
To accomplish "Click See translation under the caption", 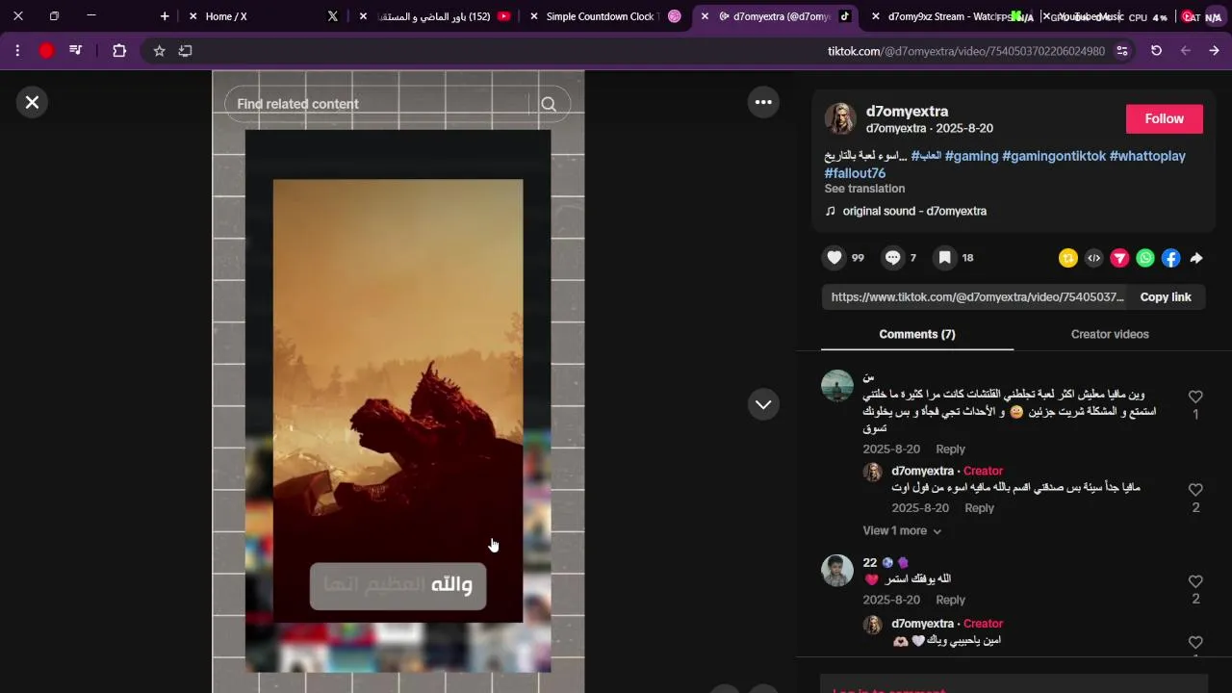I will (864, 189).
